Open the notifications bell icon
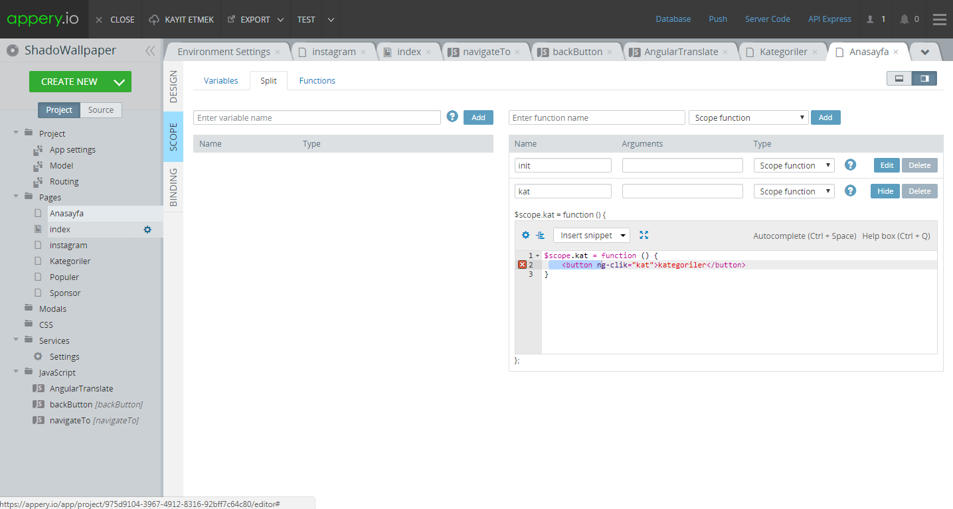 [x=905, y=19]
